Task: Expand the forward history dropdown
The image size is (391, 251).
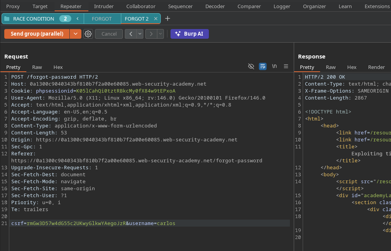Action: pos(160,34)
